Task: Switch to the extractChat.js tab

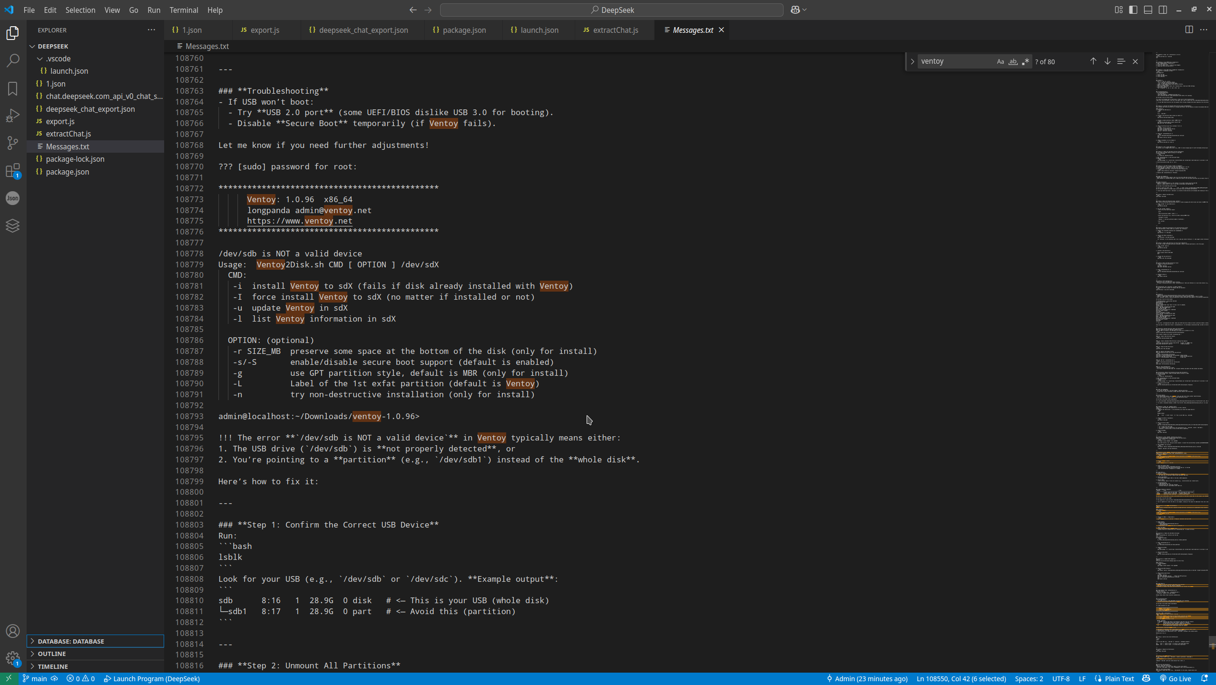Action: point(615,30)
